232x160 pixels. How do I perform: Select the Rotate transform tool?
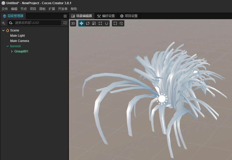(x=88, y=23)
